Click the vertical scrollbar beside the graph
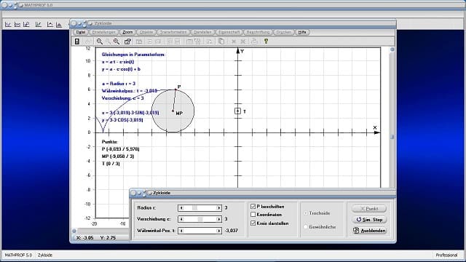The width and height of the screenshot is (466, 262). [392, 118]
